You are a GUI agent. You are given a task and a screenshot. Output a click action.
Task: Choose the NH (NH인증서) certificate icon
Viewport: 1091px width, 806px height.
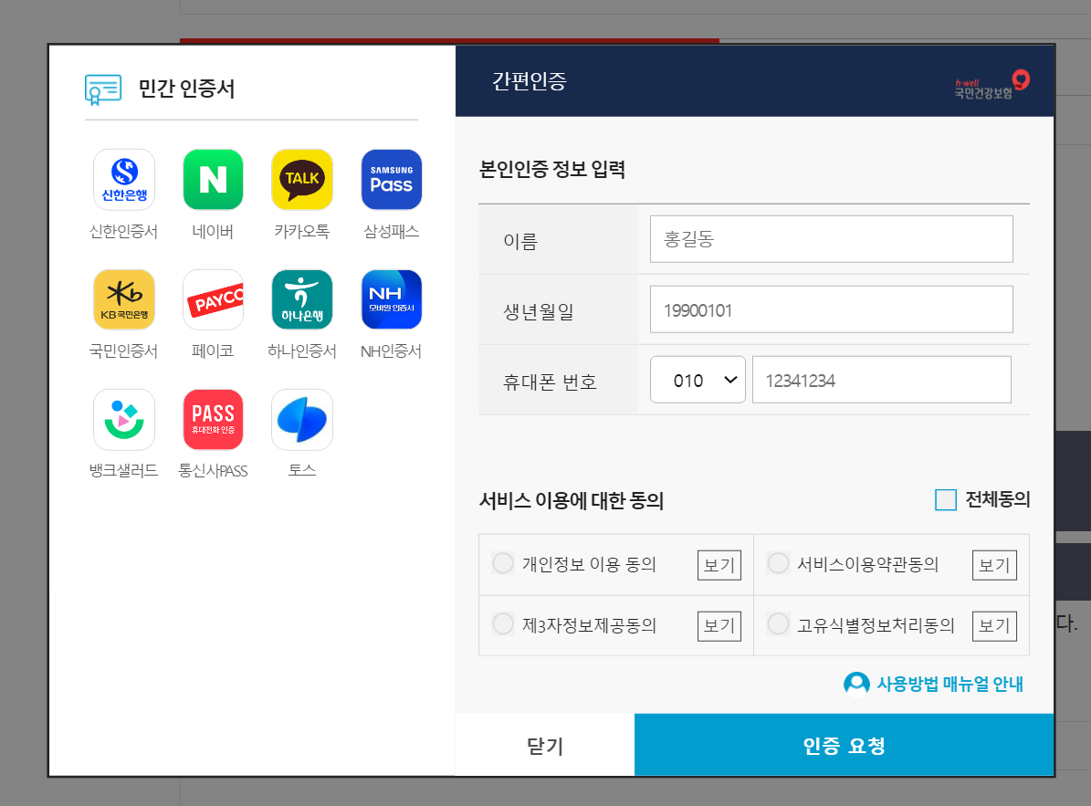[391, 299]
